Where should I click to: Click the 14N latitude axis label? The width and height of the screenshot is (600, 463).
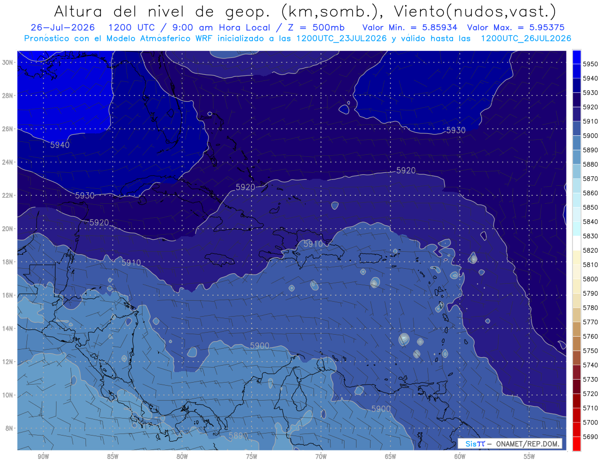[x=7, y=329]
